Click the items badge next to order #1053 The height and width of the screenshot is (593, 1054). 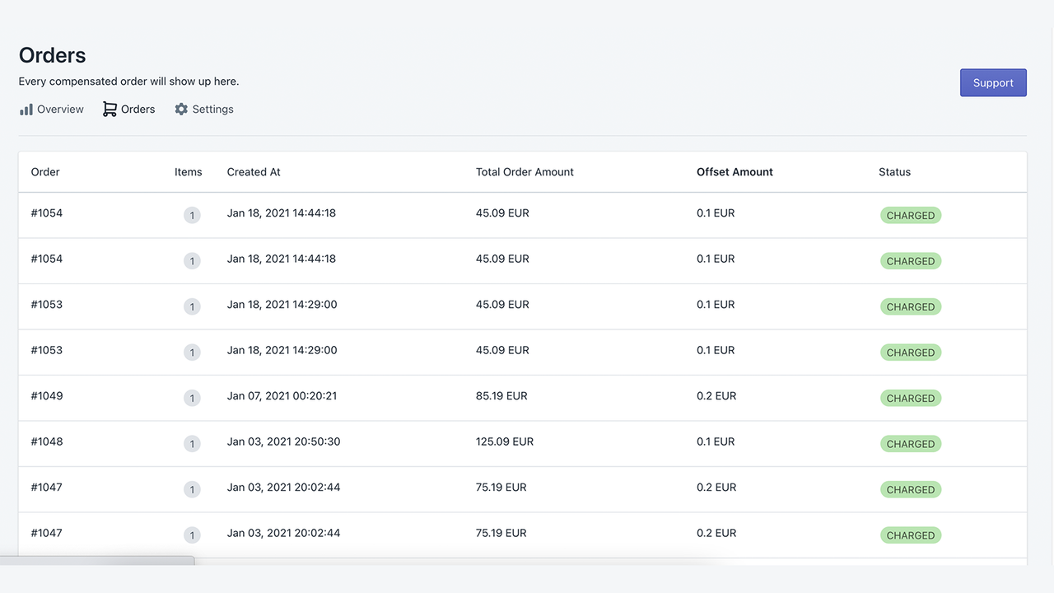coord(192,306)
